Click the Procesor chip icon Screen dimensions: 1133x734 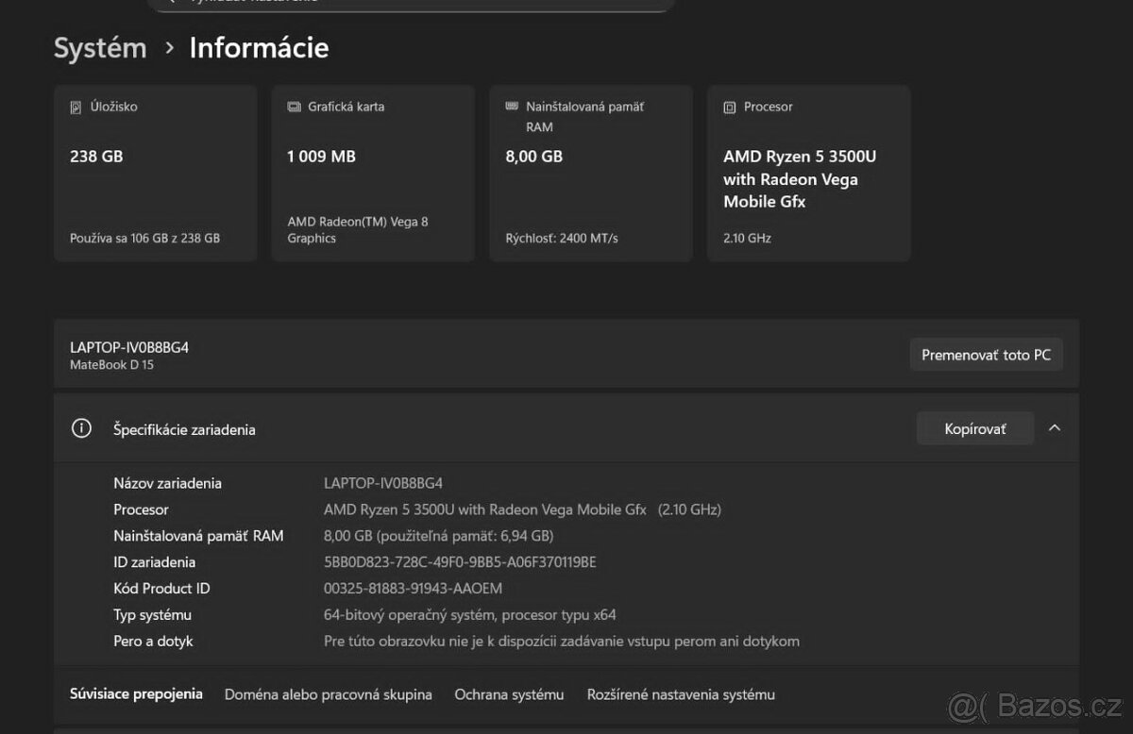coord(731,107)
